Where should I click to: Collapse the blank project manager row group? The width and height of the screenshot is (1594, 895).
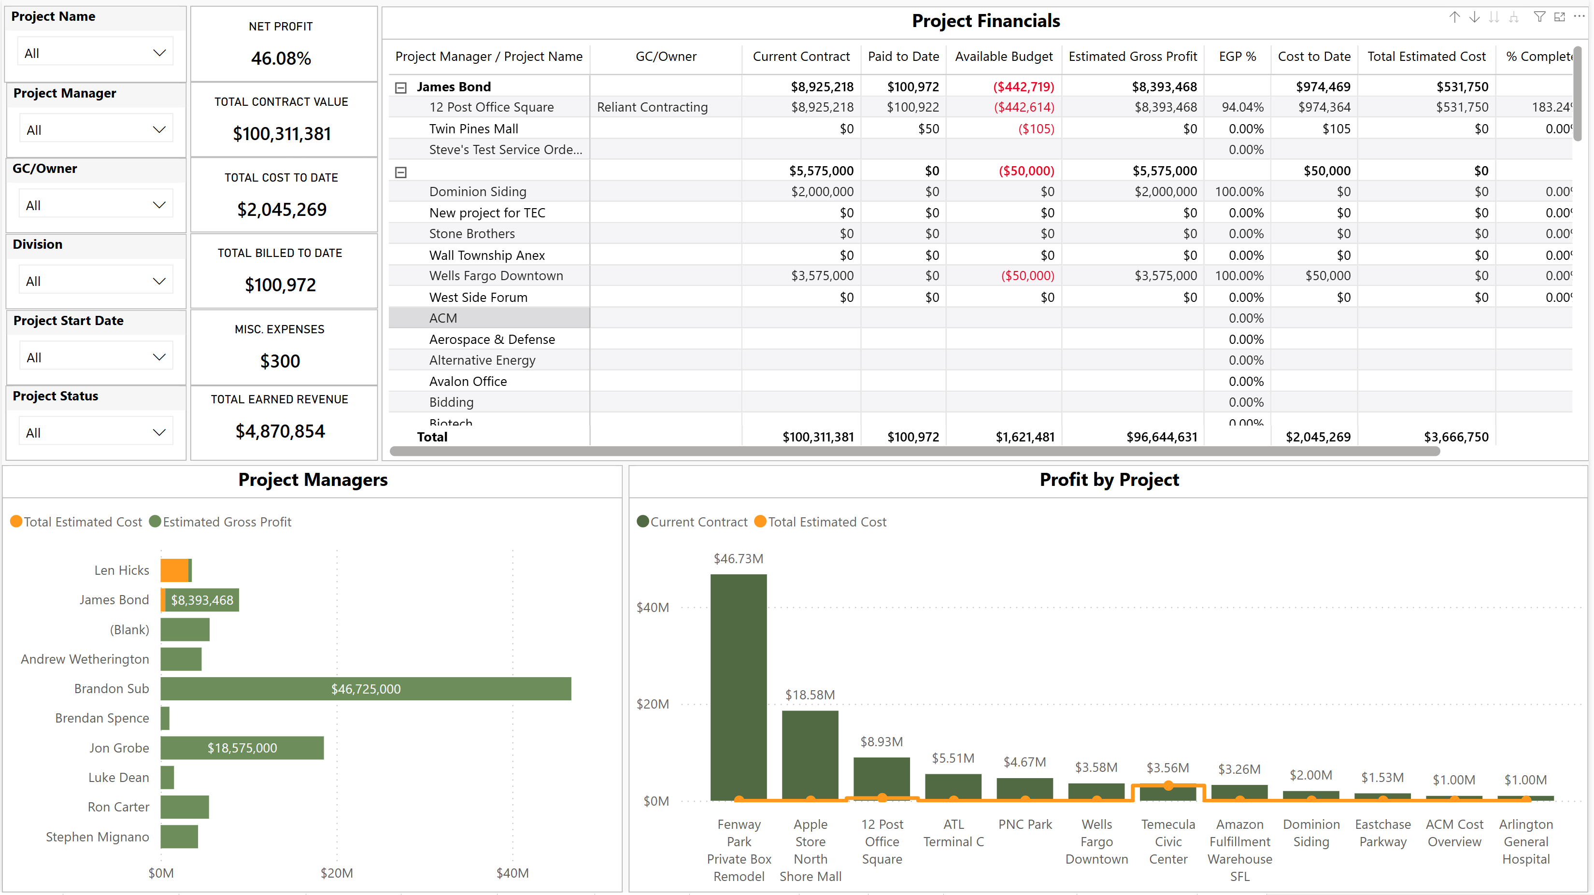(x=401, y=172)
